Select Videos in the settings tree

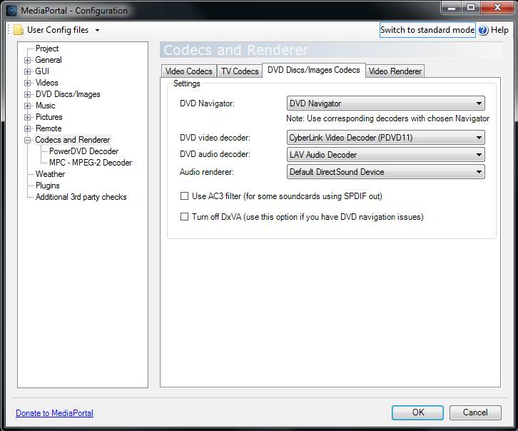46,83
